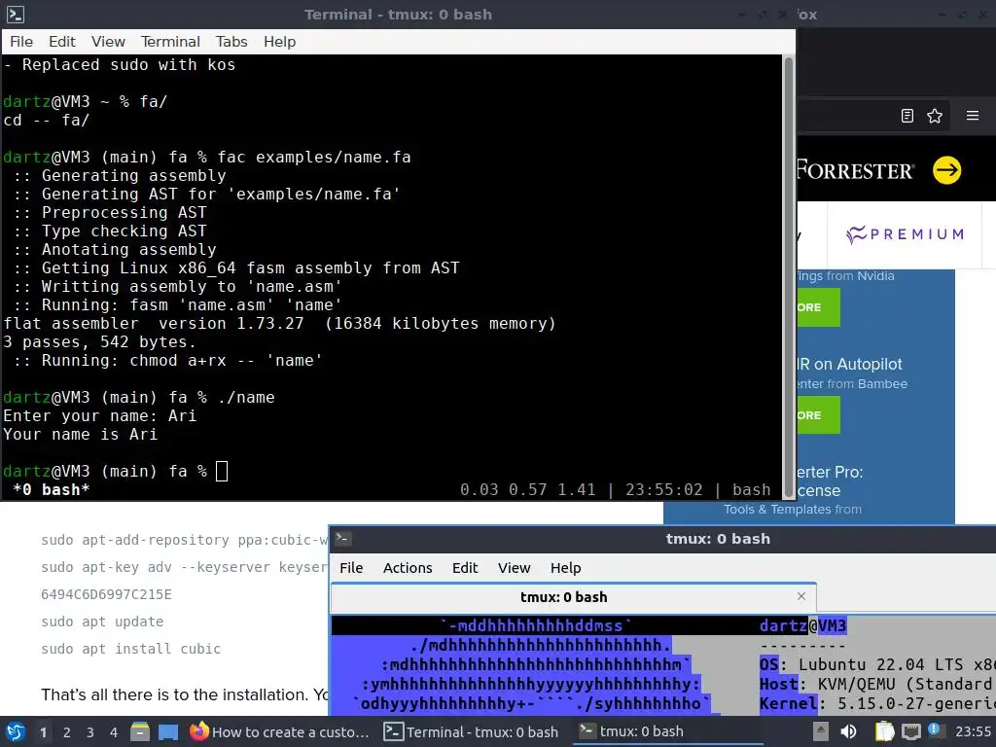Switch to workspace 4
The height and width of the screenshot is (747, 996).
pos(114,732)
